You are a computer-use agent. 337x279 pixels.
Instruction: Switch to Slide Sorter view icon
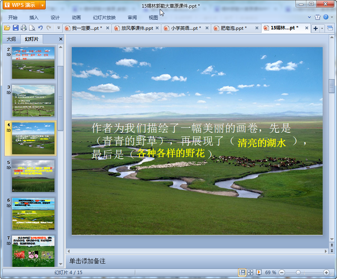(250, 272)
